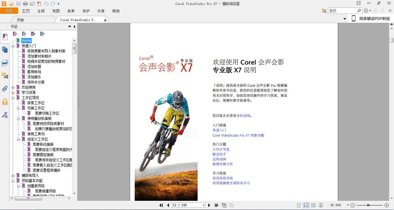
Task: Zoom out with the minus button
Action: tap(352, 205)
